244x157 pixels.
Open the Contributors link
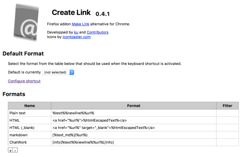point(98,32)
